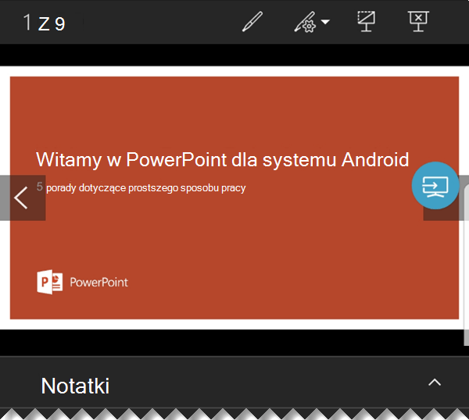Screen dimensions: 469x420
Task: Click the PowerPoint logo on slide
Action: 82,282
